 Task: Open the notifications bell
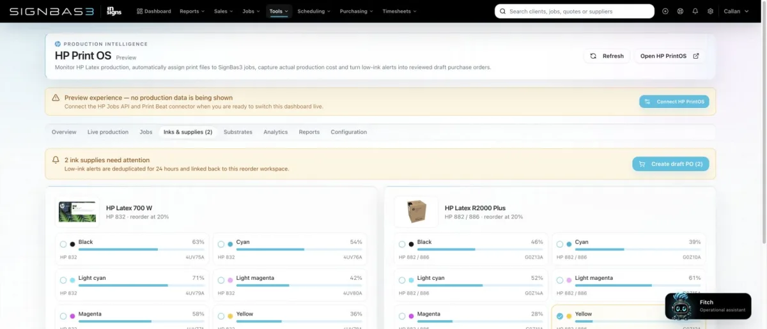(x=695, y=11)
